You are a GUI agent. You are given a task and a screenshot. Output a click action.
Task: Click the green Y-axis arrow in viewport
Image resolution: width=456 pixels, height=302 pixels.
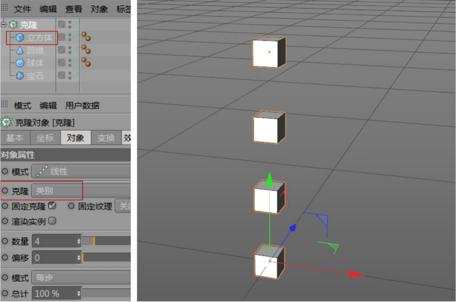(269, 179)
